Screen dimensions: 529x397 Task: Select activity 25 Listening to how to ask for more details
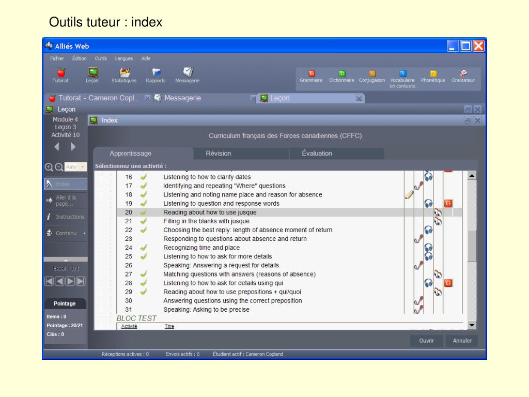coord(289,256)
